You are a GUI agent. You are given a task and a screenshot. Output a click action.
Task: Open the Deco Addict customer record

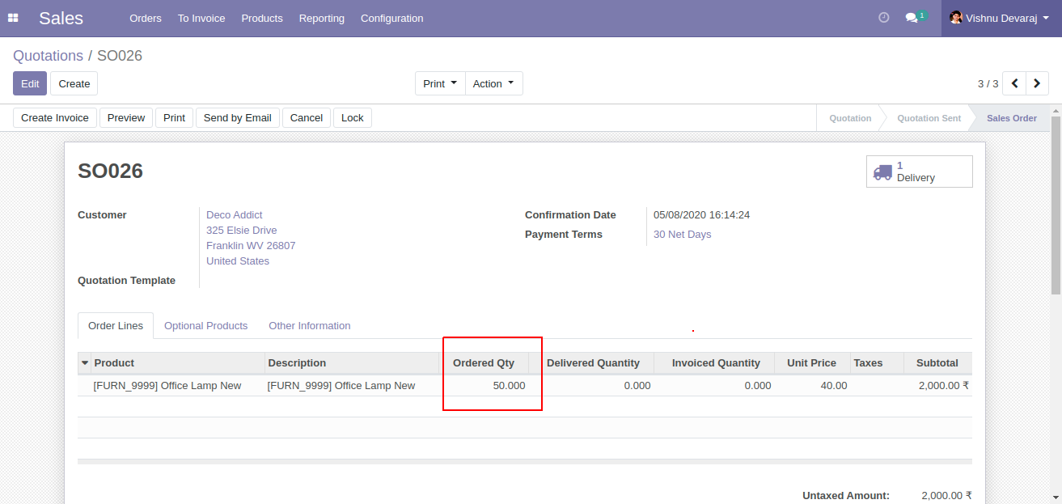234,214
